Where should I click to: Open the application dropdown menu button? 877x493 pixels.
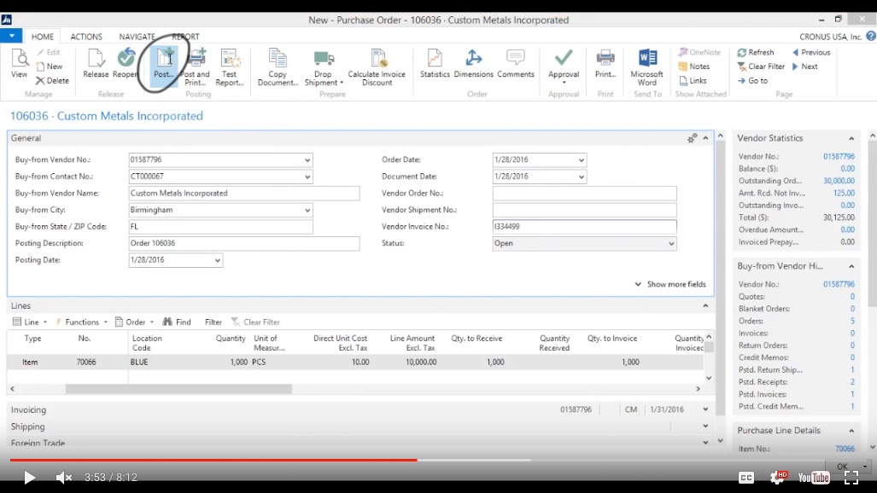[11, 36]
